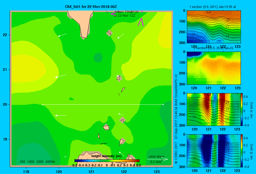The height and width of the screenshot is (174, 256).
Task: Click the main map latitude label 20
Action: (x=5, y=104)
